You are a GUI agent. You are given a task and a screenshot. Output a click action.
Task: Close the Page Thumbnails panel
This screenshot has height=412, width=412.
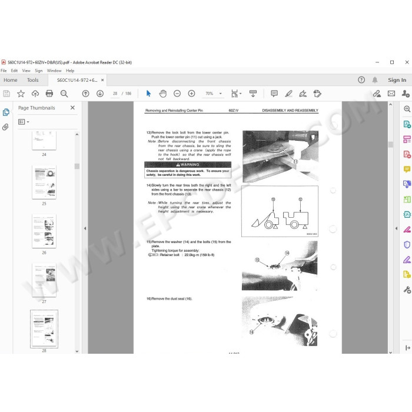(72, 108)
